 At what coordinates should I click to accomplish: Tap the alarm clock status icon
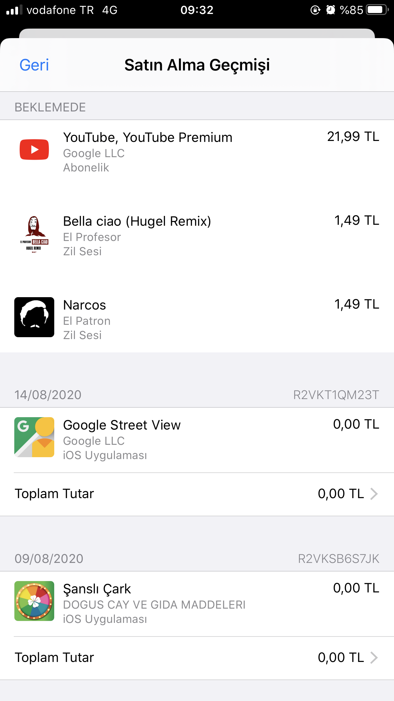(331, 10)
